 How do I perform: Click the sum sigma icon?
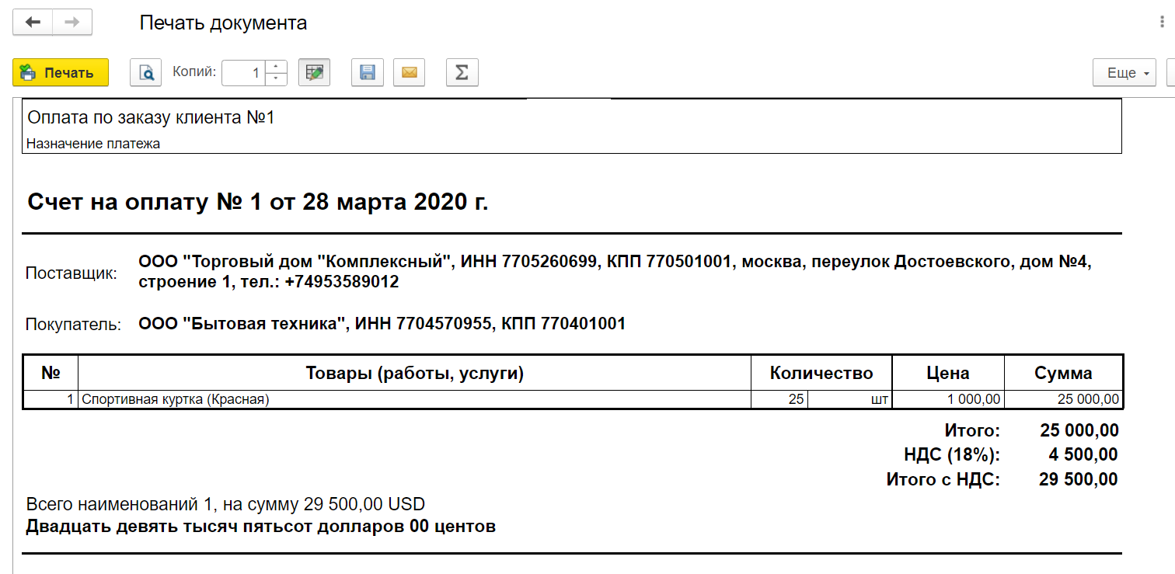click(x=462, y=73)
